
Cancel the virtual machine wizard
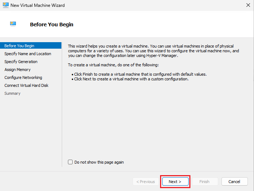[x=234, y=182]
